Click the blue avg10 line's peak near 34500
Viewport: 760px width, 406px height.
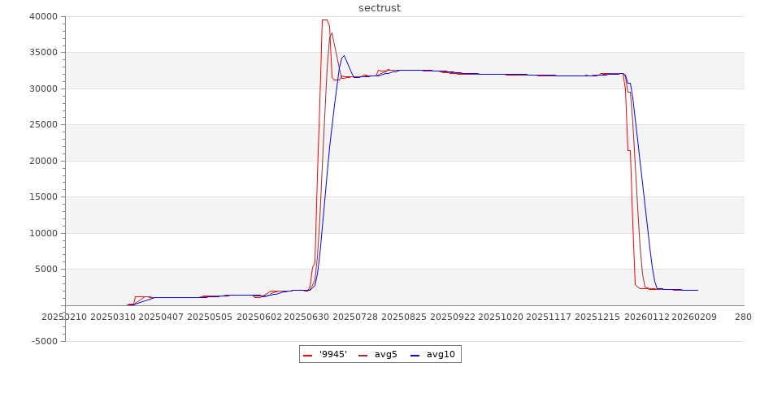pos(344,55)
